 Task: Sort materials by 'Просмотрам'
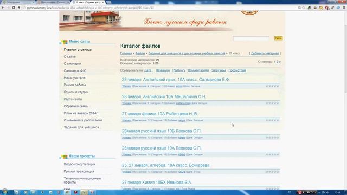click(x=237, y=70)
